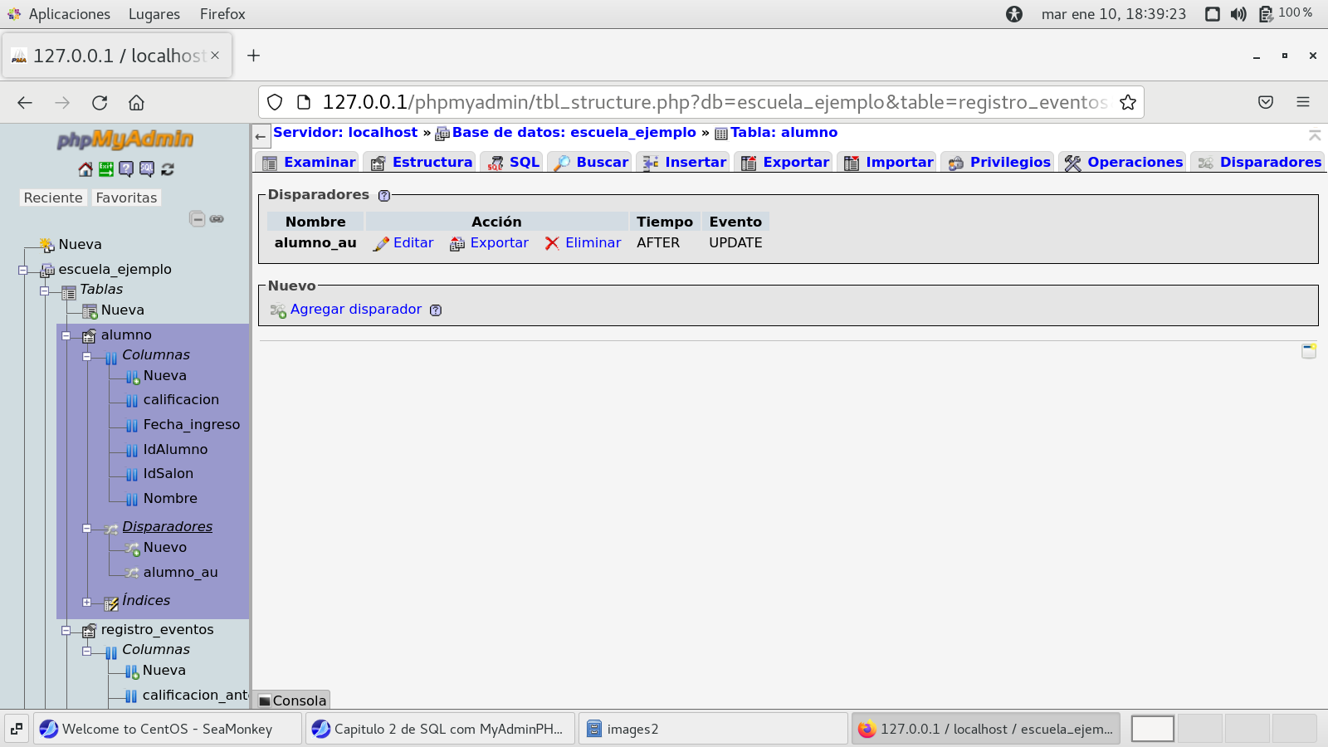The height and width of the screenshot is (747, 1328).
Task: Open the Consola panel at bottom
Action: (293, 701)
